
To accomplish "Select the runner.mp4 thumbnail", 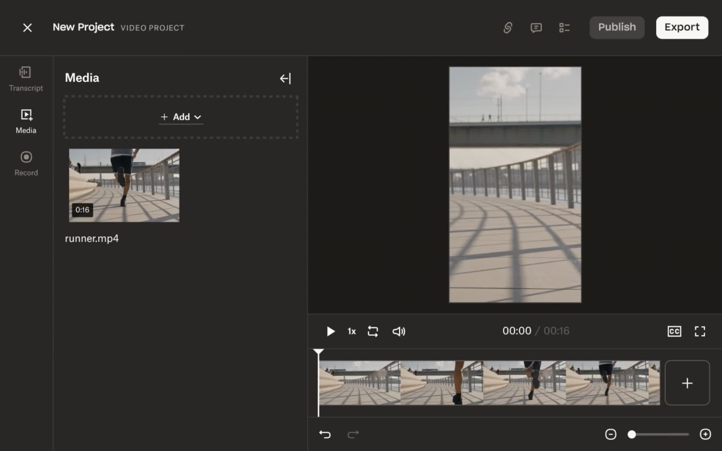I will 124,185.
